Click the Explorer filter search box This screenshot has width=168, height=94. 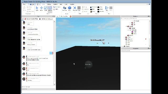[x=136, y=19]
